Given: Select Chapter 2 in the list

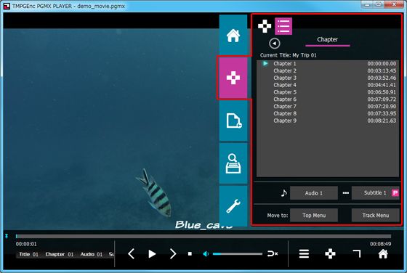Looking at the screenshot, I should (x=328, y=70).
